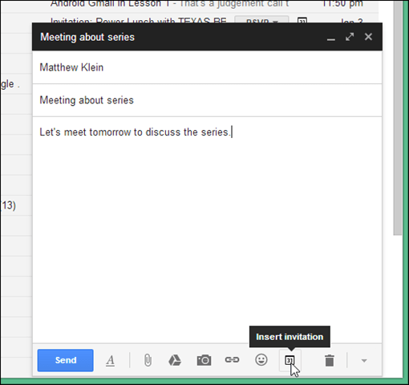Discard draft with the trash icon
409x385 pixels.
click(x=330, y=360)
